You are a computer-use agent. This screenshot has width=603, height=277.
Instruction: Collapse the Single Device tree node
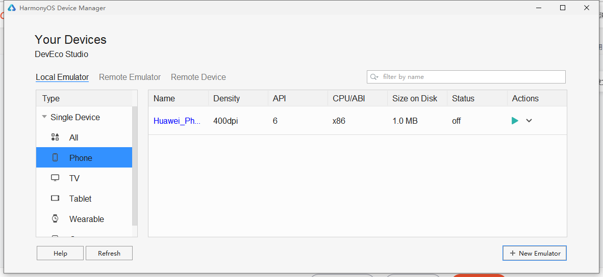(44, 117)
